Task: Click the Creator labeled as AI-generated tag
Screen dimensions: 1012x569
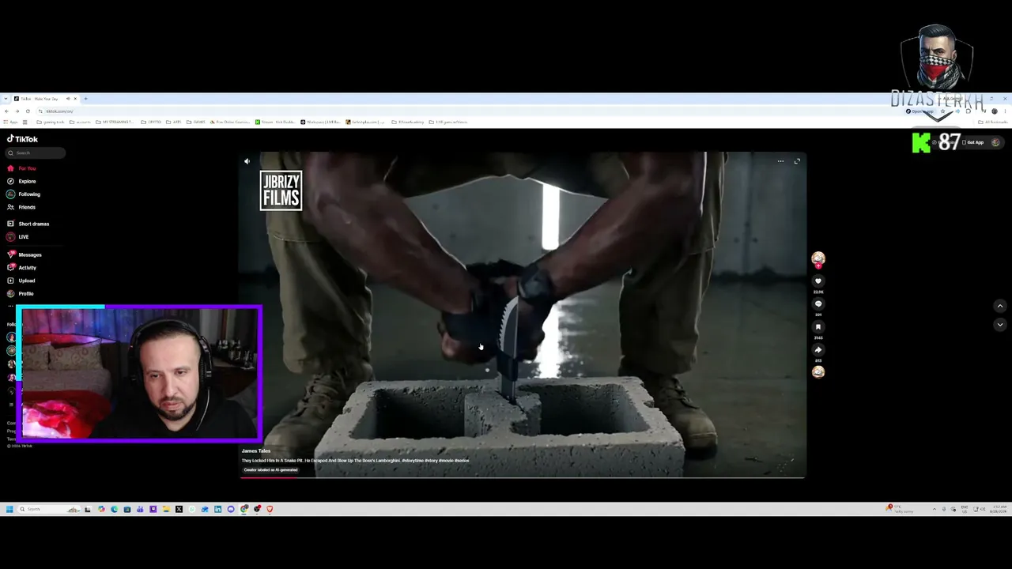Action: point(271,470)
